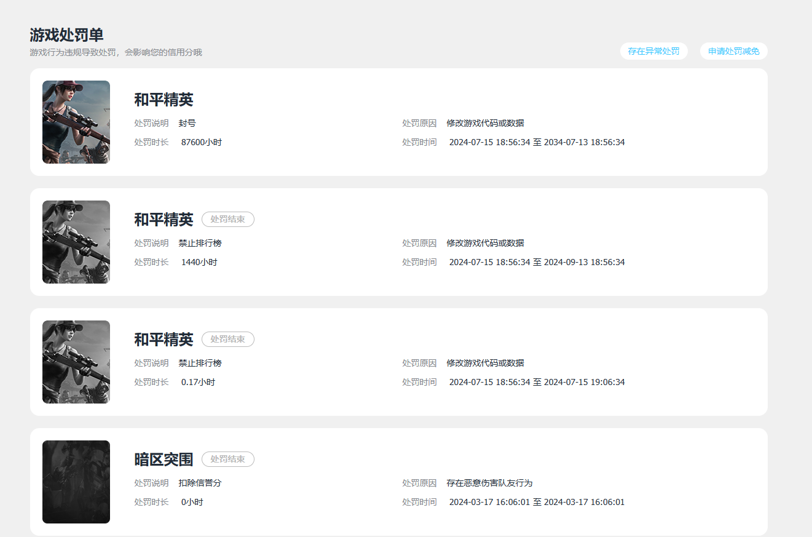Open the 申请处罚减免 link
The height and width of the screenshot is (537, 812).
click(x=733, y=51)
